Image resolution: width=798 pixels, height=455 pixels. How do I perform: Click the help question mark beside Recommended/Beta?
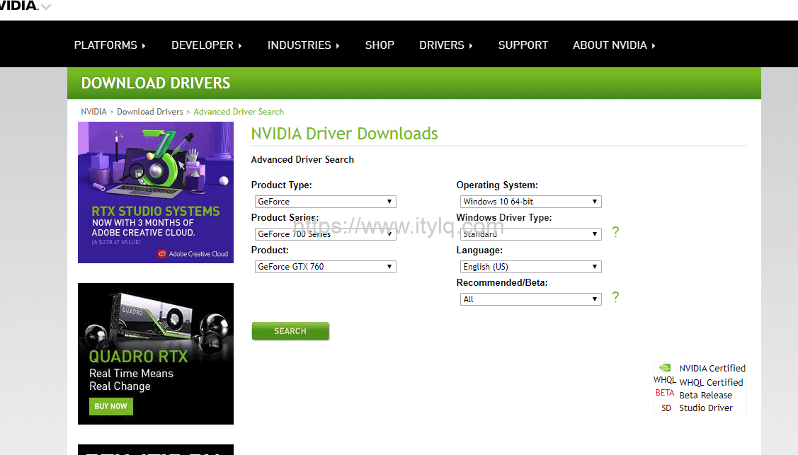[x=615, y=297]
